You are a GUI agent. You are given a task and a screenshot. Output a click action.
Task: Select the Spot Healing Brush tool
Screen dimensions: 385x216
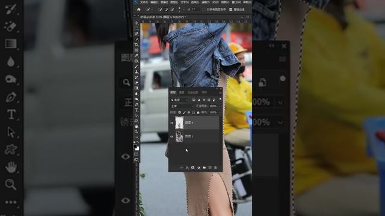137,61
